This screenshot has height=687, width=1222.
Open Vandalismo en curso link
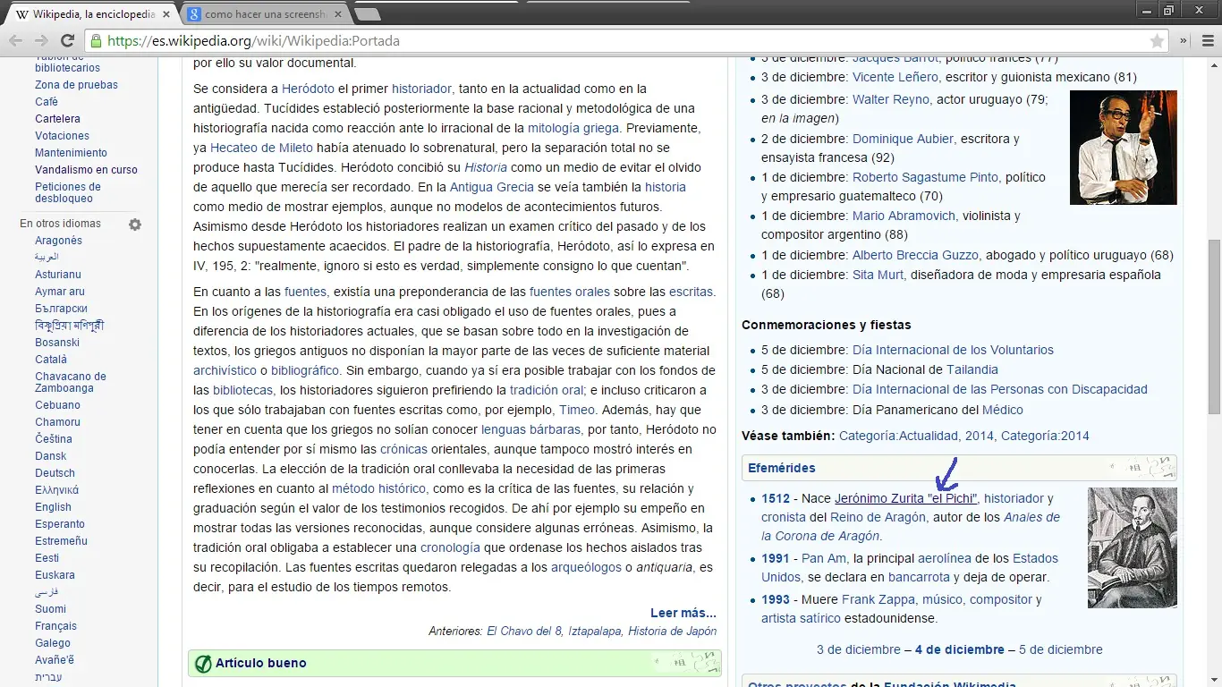tap(86, 170)
